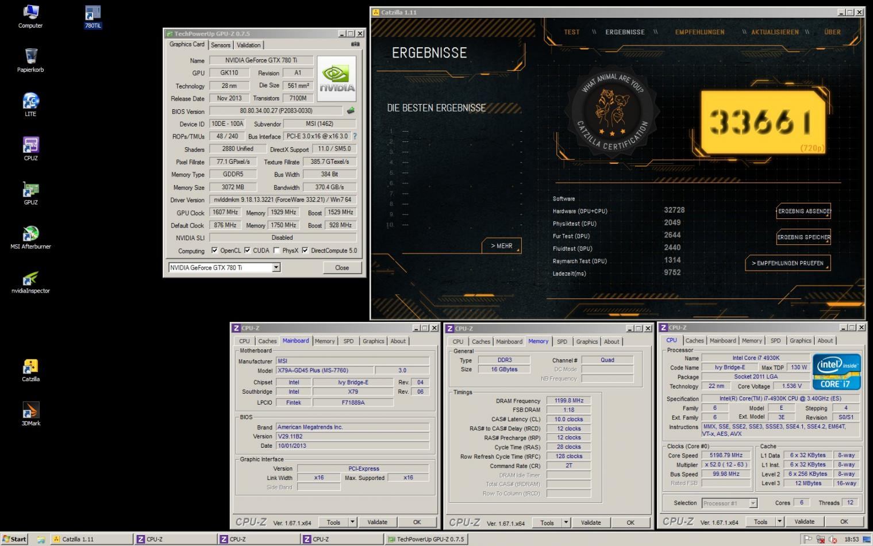Click the DRAM Frequency 1199.8 MHz field
This screenshot has width=873, height=546.
click(x=568, y=401)
